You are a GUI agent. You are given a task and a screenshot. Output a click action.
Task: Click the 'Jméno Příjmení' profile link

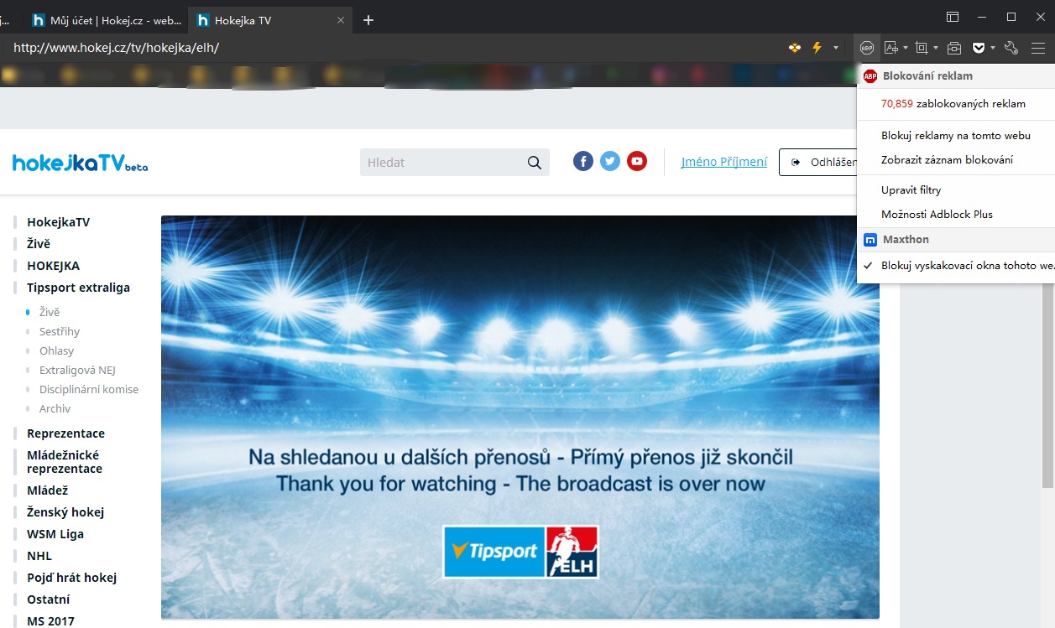coord(723,162)
